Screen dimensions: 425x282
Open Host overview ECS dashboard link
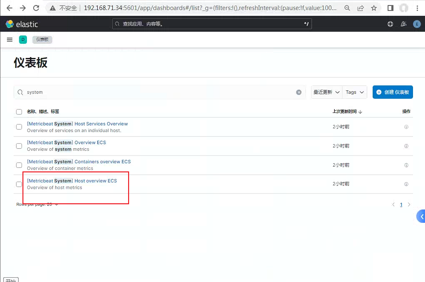pyautogui.click(x=72, y=181)
